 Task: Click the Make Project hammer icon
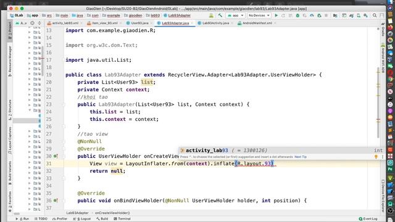pos(220,15)
